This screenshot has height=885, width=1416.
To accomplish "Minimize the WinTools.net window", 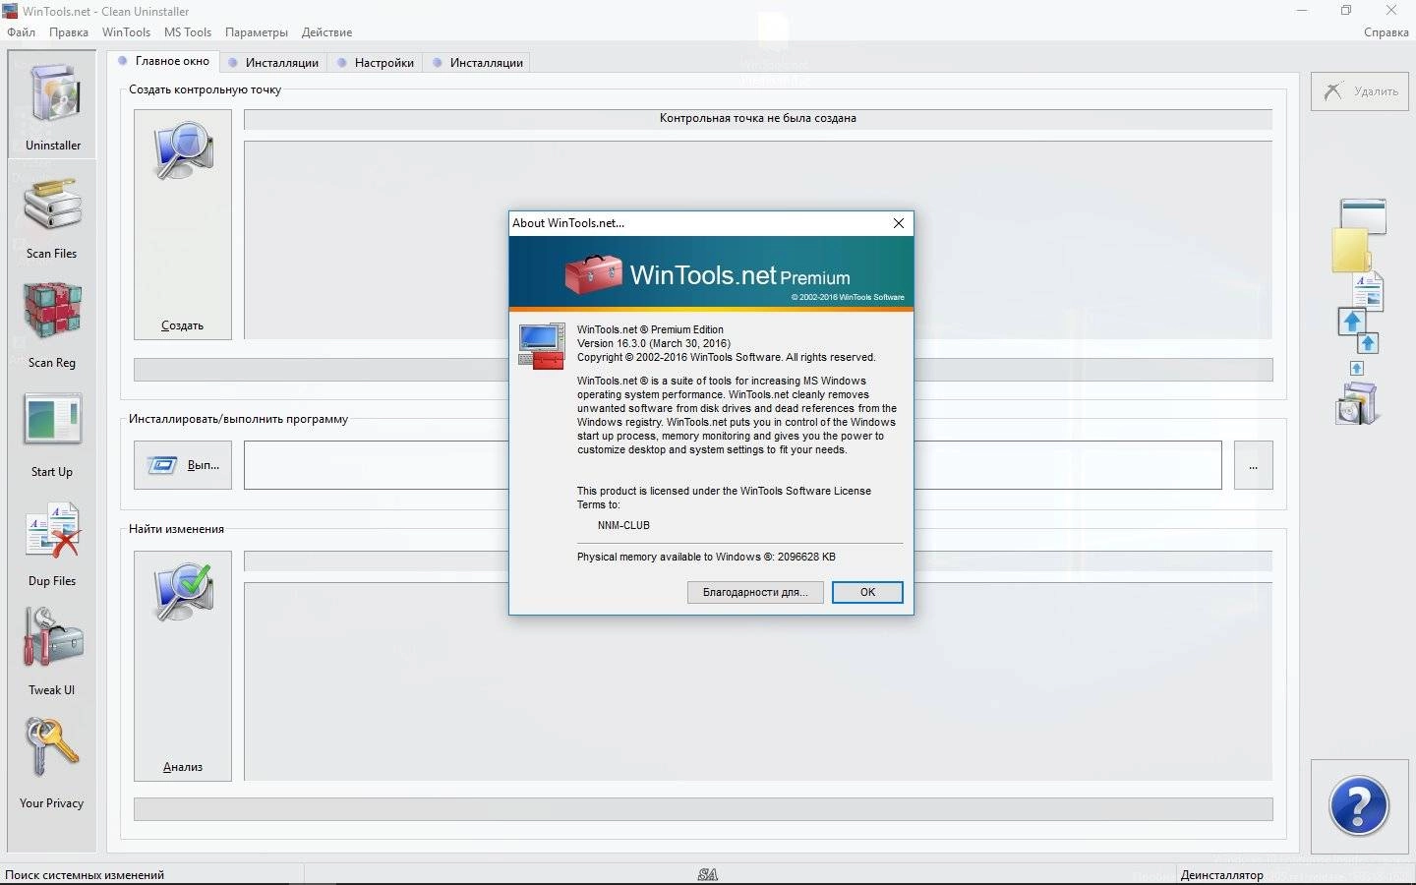I will [x=1302, y=11].
